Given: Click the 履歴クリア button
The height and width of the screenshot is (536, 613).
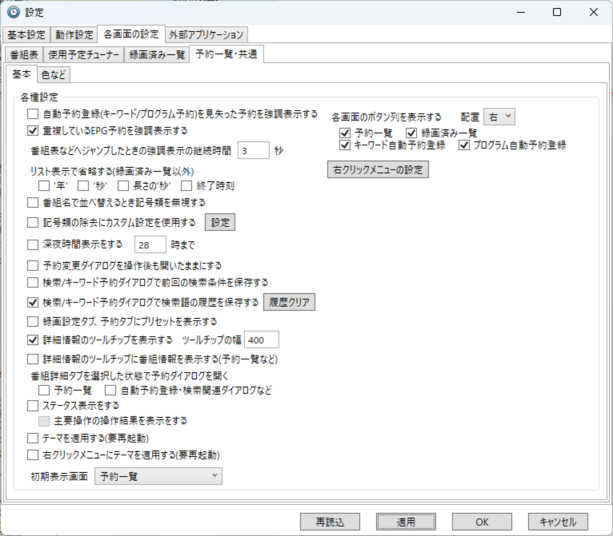Looking at the screenshot, I should coord(289,302).
